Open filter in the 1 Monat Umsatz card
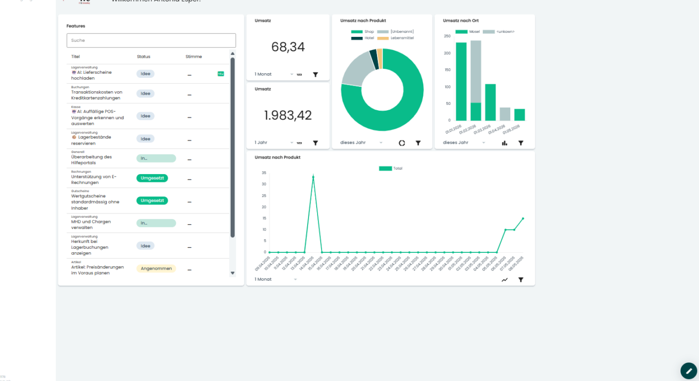The height and width of the screenshot is (381, 699). [316, 74]
